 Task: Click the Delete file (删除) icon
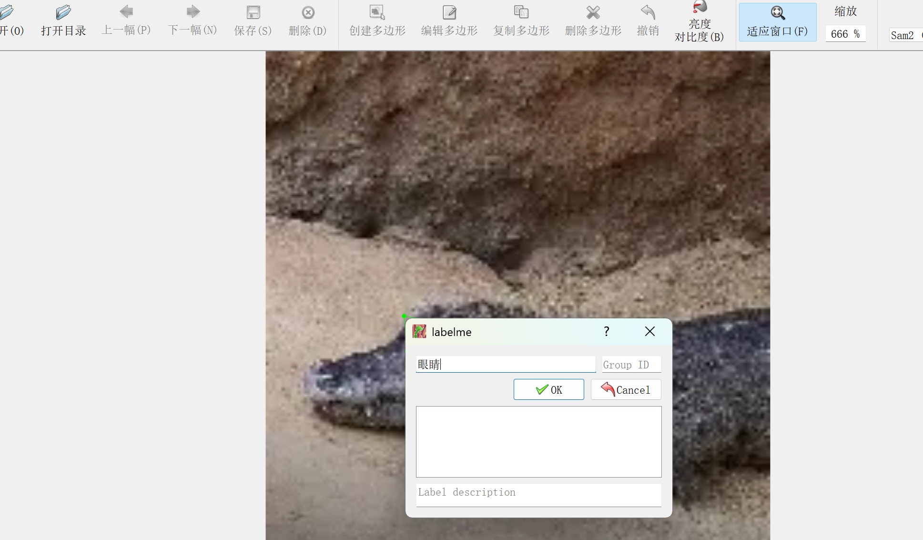[308, 12]
